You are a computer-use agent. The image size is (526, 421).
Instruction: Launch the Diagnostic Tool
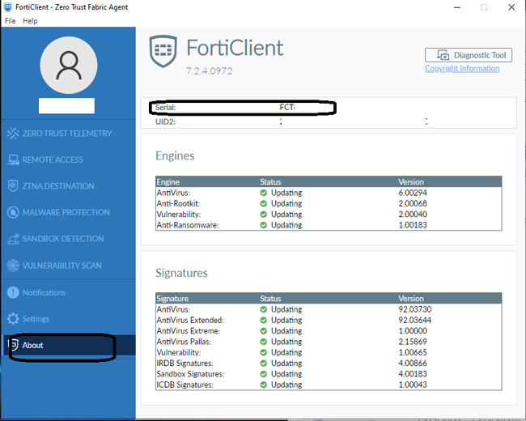pos(469,55)
